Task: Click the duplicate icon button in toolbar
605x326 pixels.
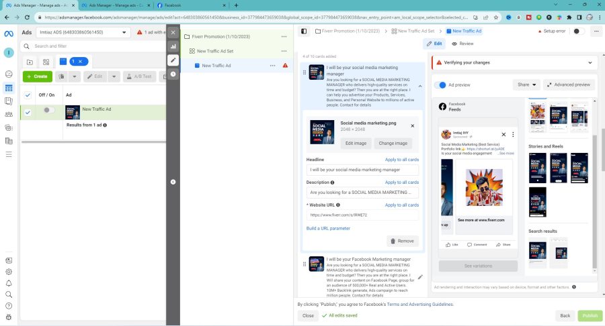Action: [x=61, y=76]
